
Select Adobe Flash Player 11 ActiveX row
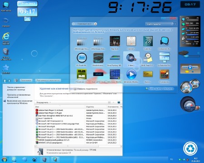coord(78,110)
